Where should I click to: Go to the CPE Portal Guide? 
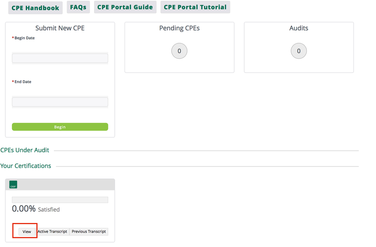[x=125, y=7]
